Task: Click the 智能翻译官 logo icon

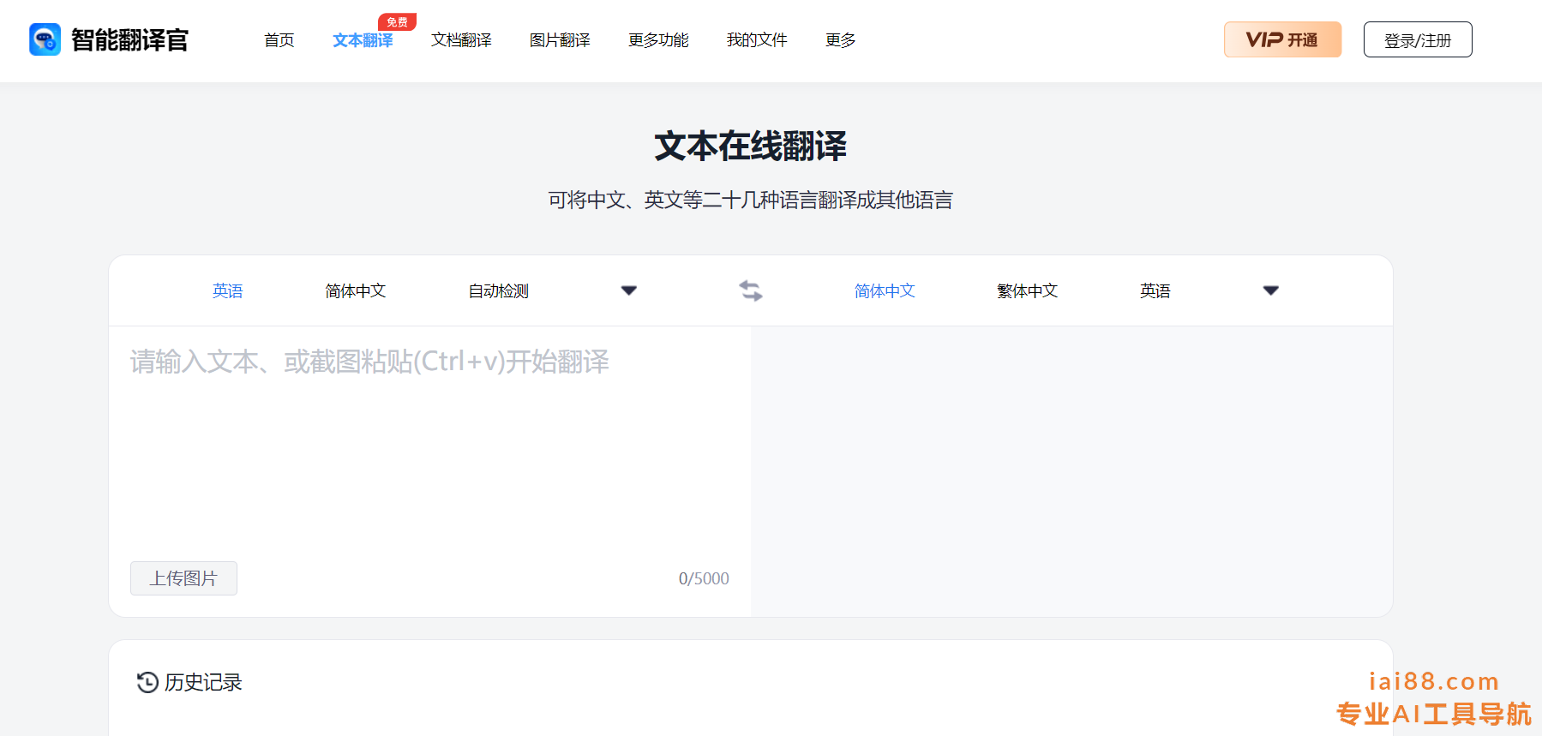Action: click(45, 39)
